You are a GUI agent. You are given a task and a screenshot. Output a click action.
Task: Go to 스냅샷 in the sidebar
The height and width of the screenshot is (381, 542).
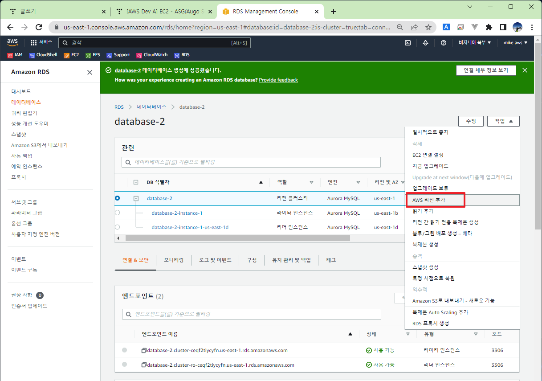(19, 134)
